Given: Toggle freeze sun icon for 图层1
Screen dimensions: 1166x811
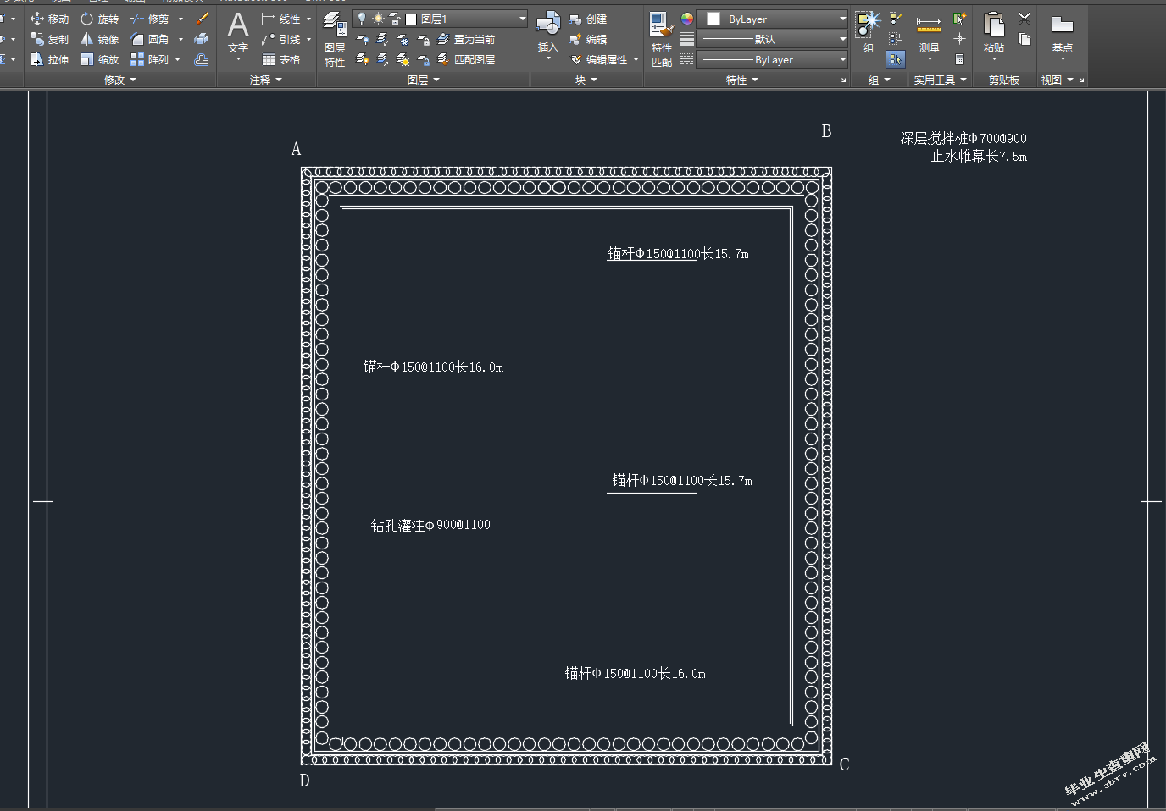Looking at the screenshot, I should coord(378,19).
